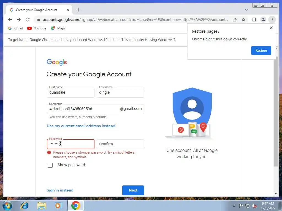Open the Action Center flag icon

pos(241,206)
